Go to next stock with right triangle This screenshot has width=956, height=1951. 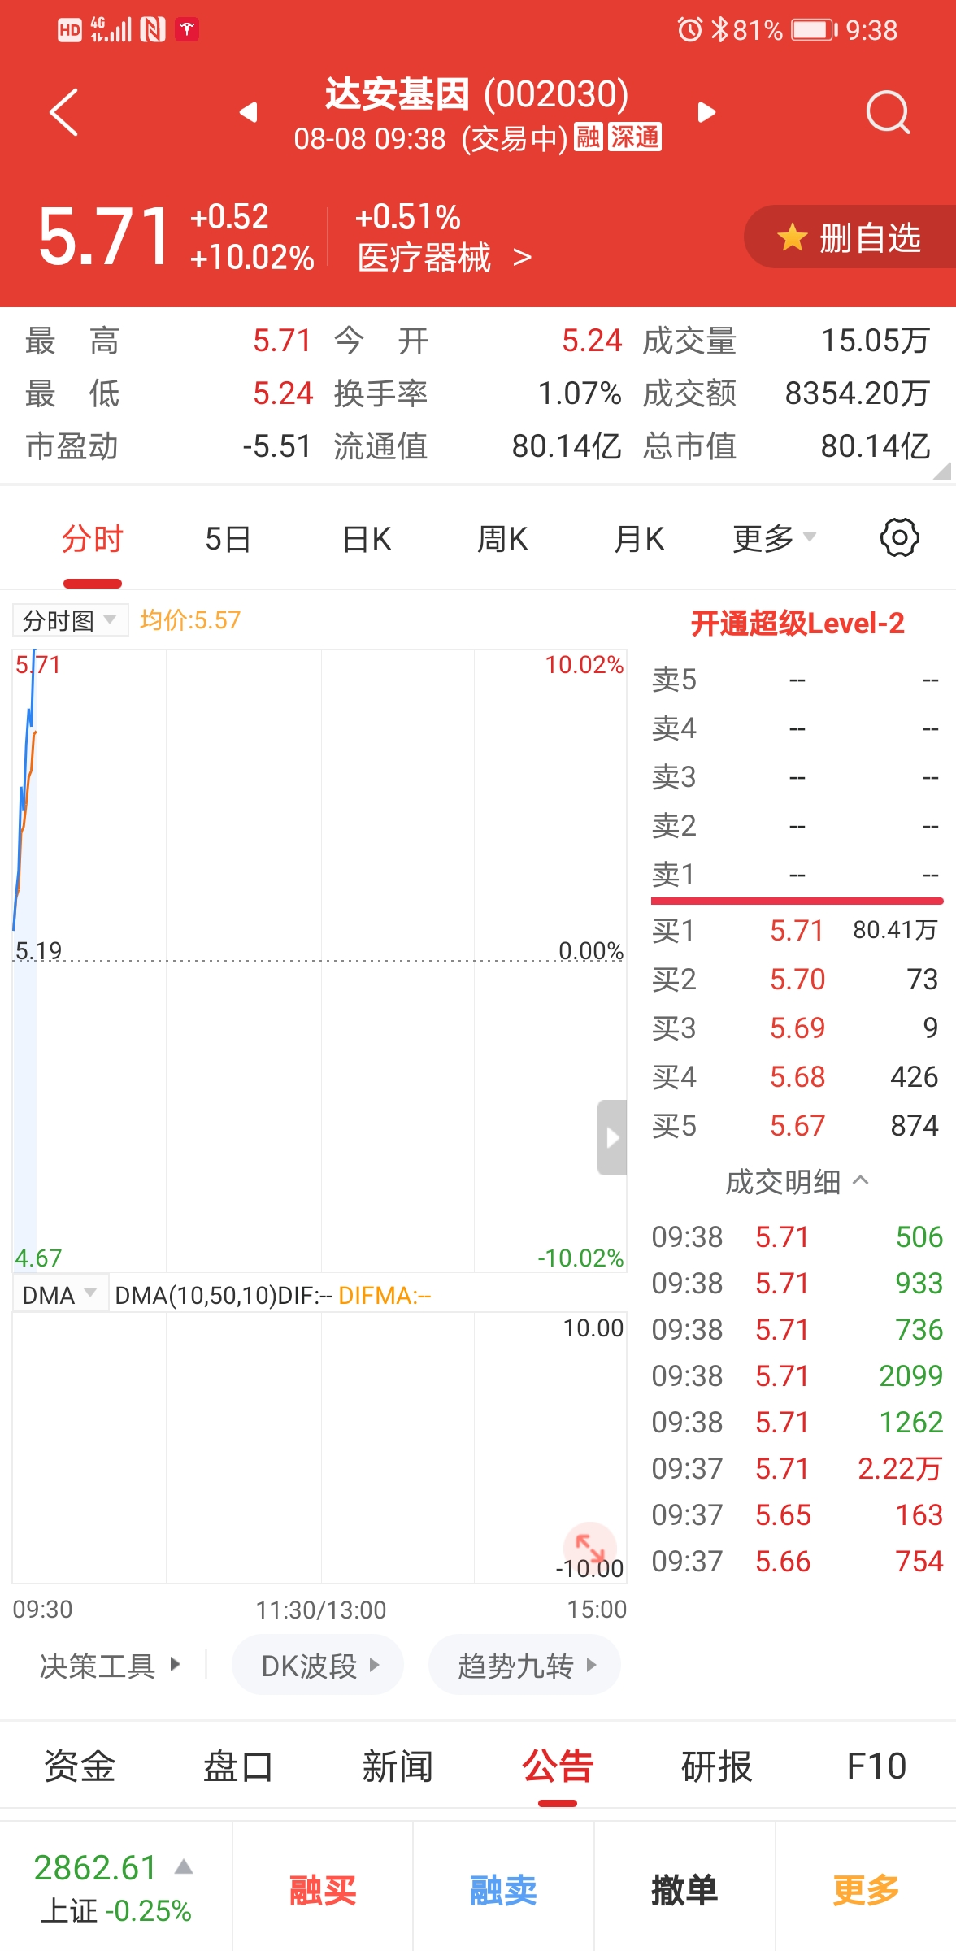tap(706, 111)
